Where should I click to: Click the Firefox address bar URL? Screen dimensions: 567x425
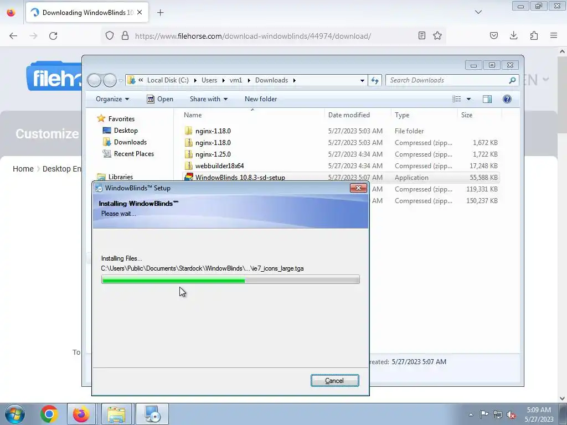[252, 36]
